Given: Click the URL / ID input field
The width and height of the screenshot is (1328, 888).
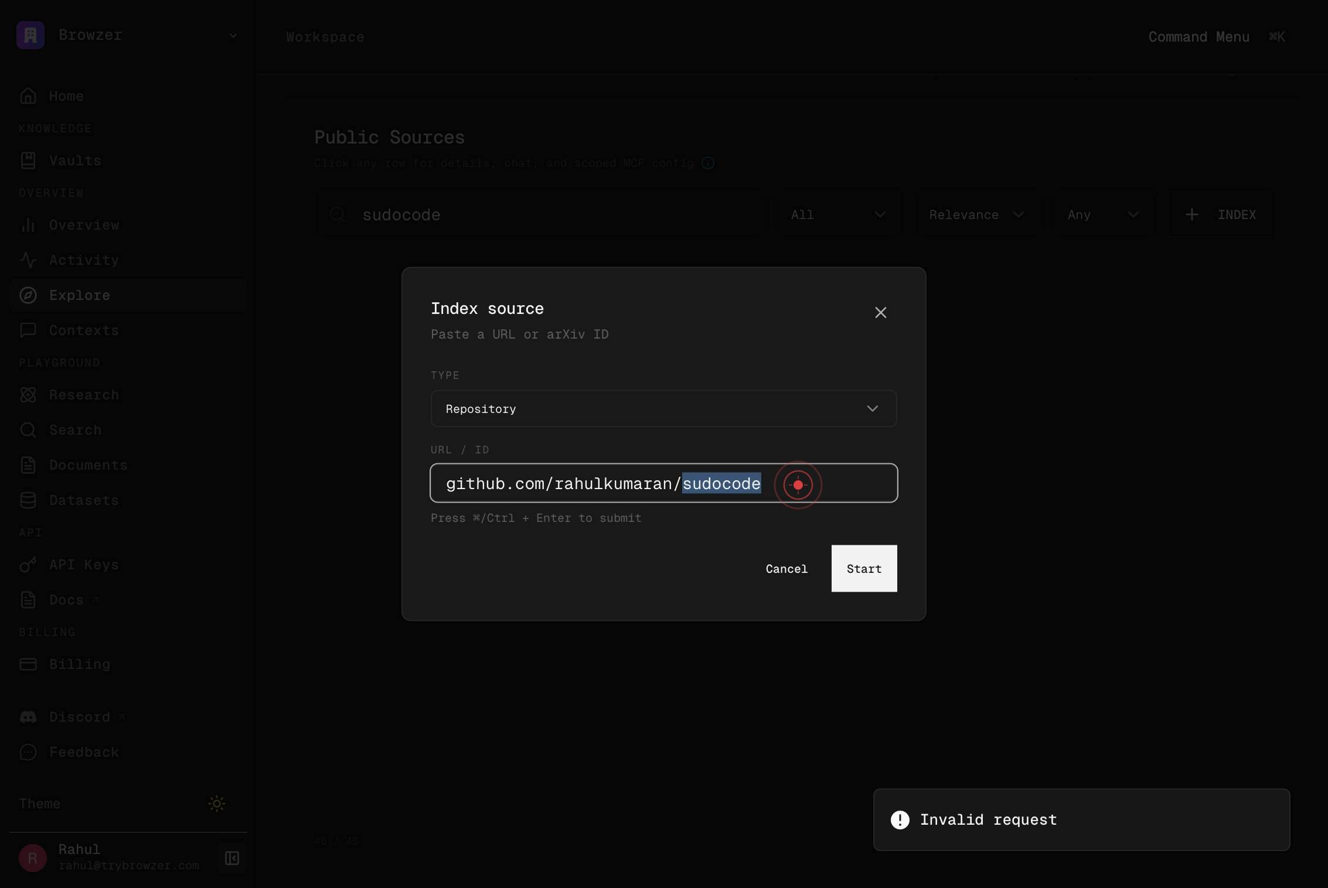Looking at the screenshot, I should [x=663, y=483].
